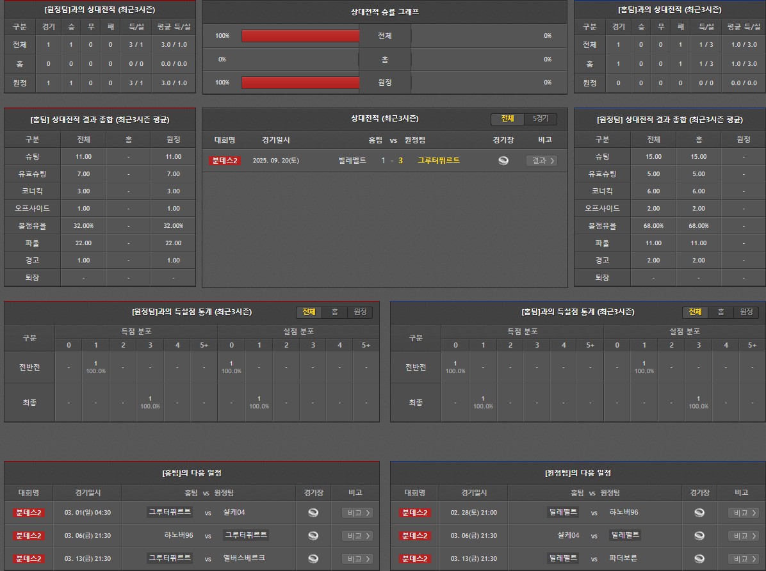Select 전체 toggle in 상대전적 panel
The image size is (766, 571).
507,119
